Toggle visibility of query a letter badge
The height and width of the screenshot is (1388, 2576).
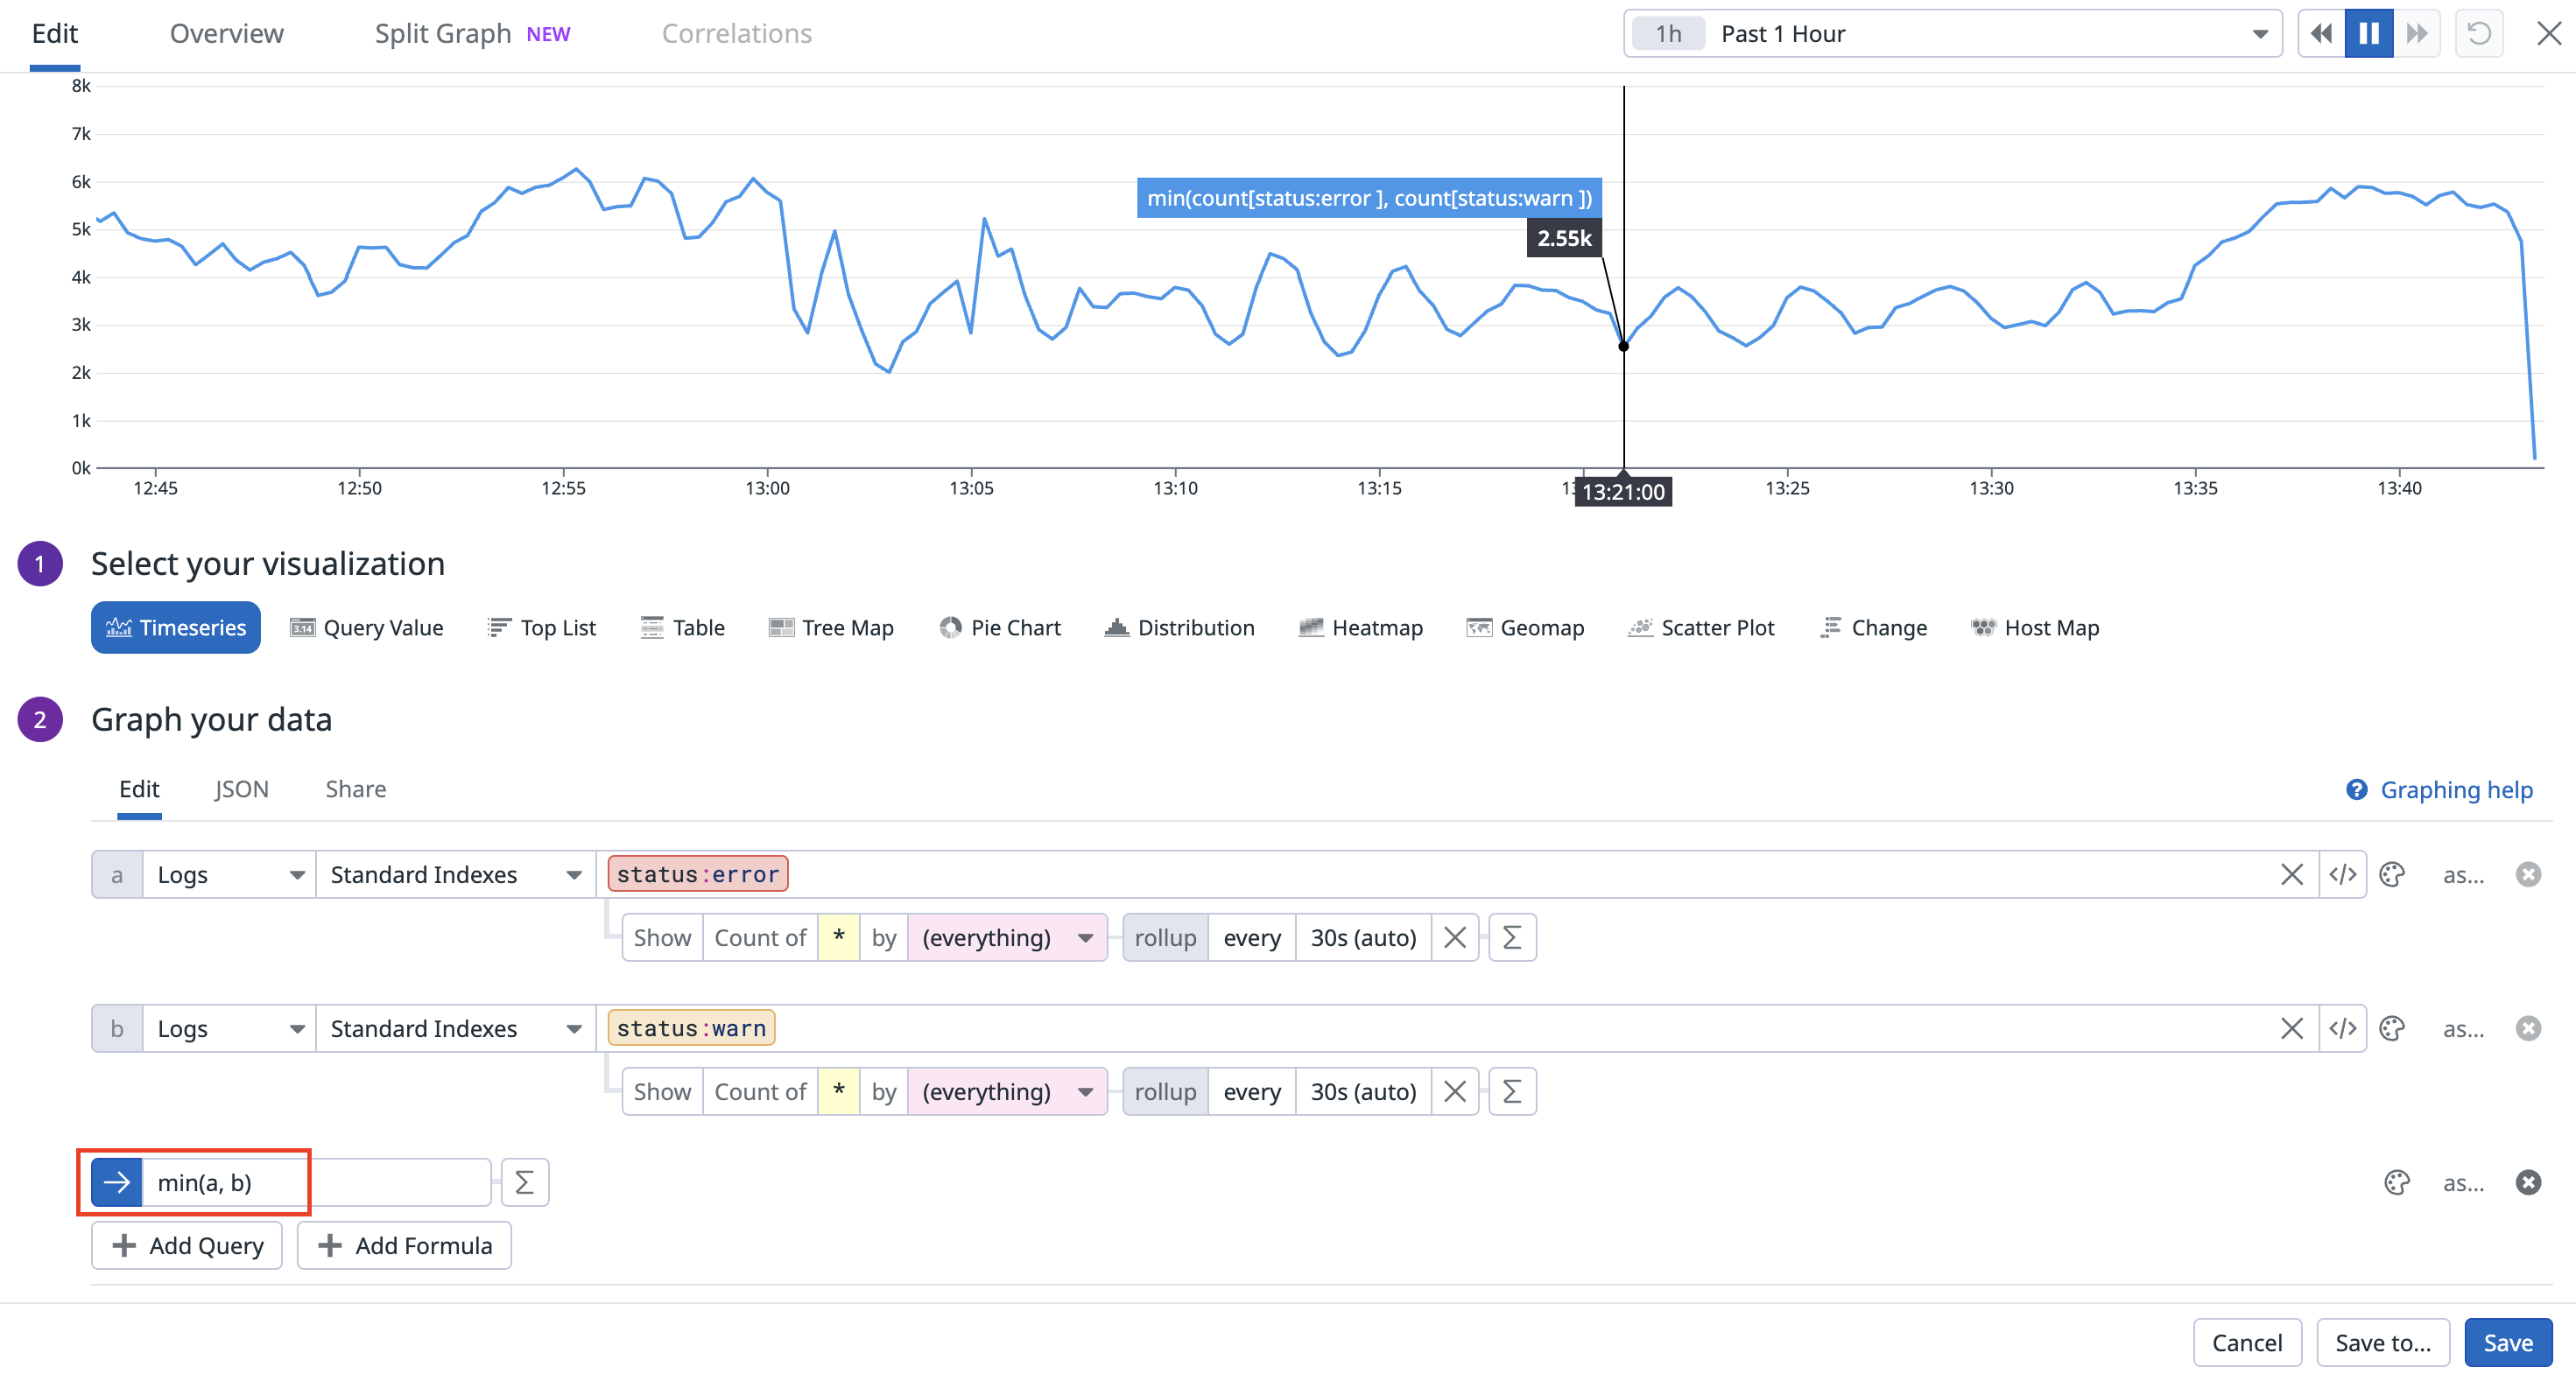(x=117, y=874)
